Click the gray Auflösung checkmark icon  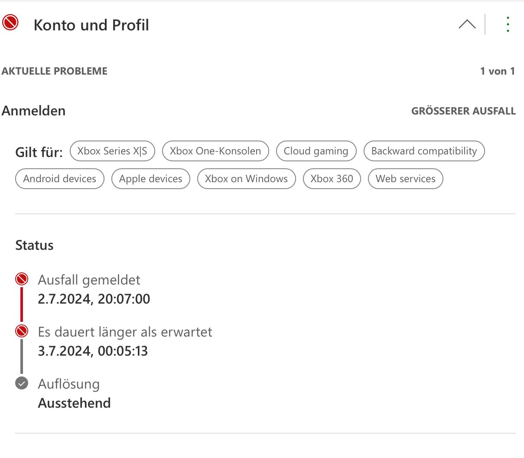click(x=22, y=383)
